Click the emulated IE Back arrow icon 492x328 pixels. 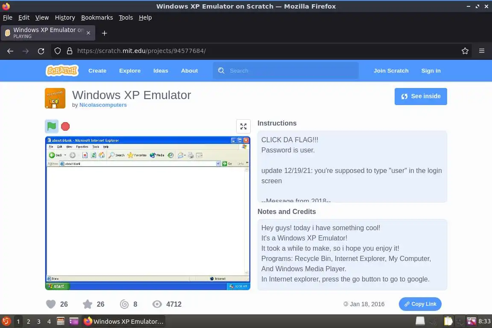(x=52, y=155)
